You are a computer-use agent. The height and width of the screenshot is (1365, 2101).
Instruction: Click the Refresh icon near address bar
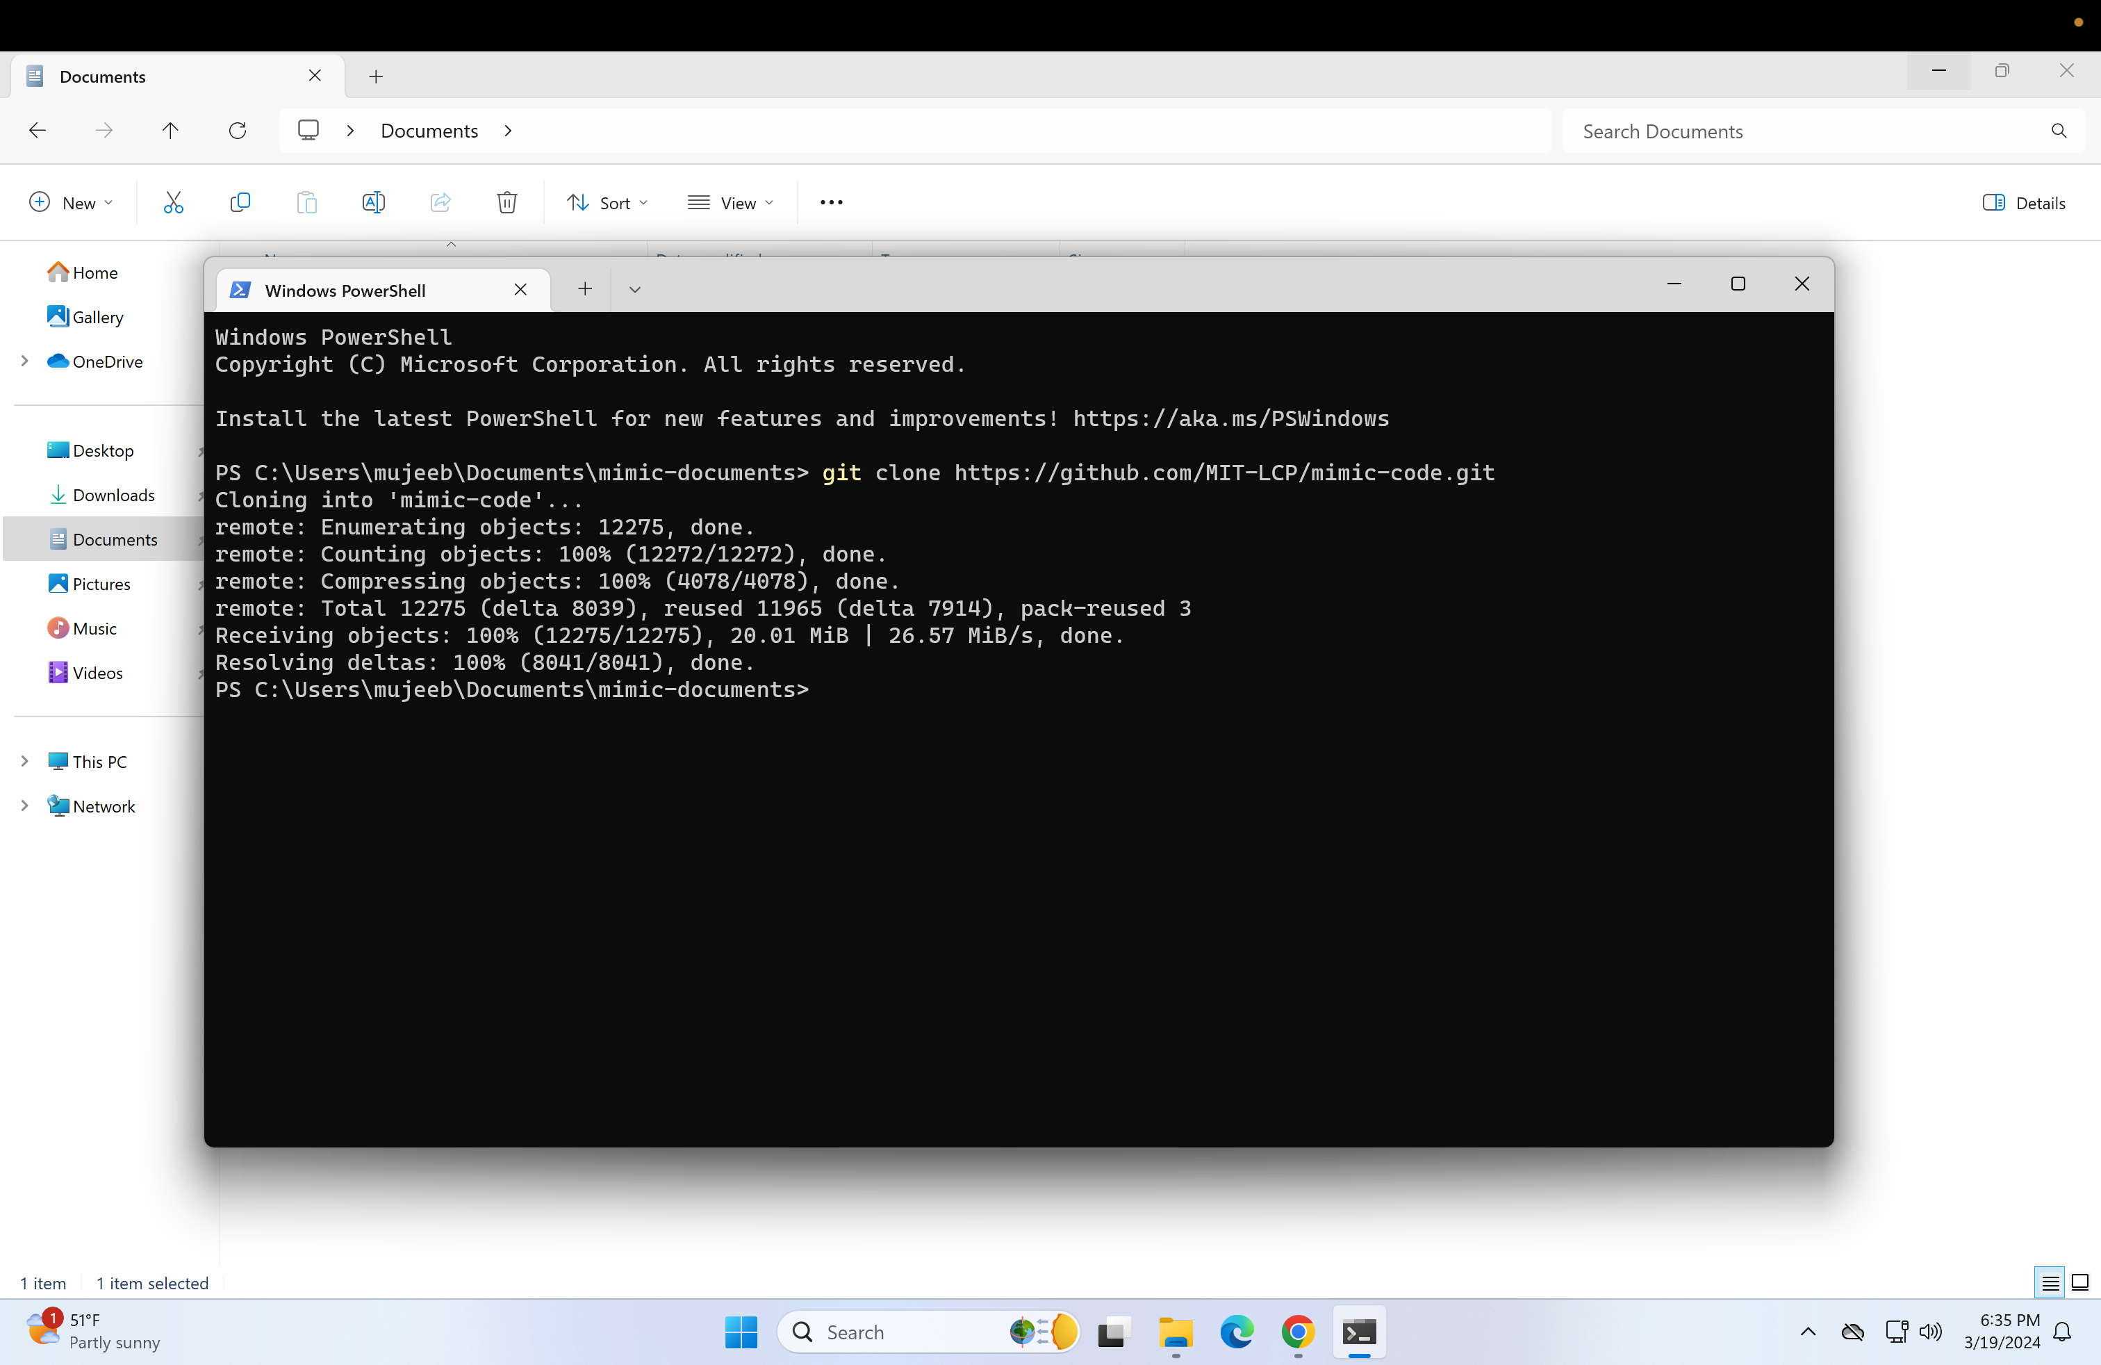[238, 131]
